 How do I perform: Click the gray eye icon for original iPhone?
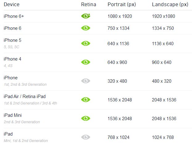tap(86, 81)
